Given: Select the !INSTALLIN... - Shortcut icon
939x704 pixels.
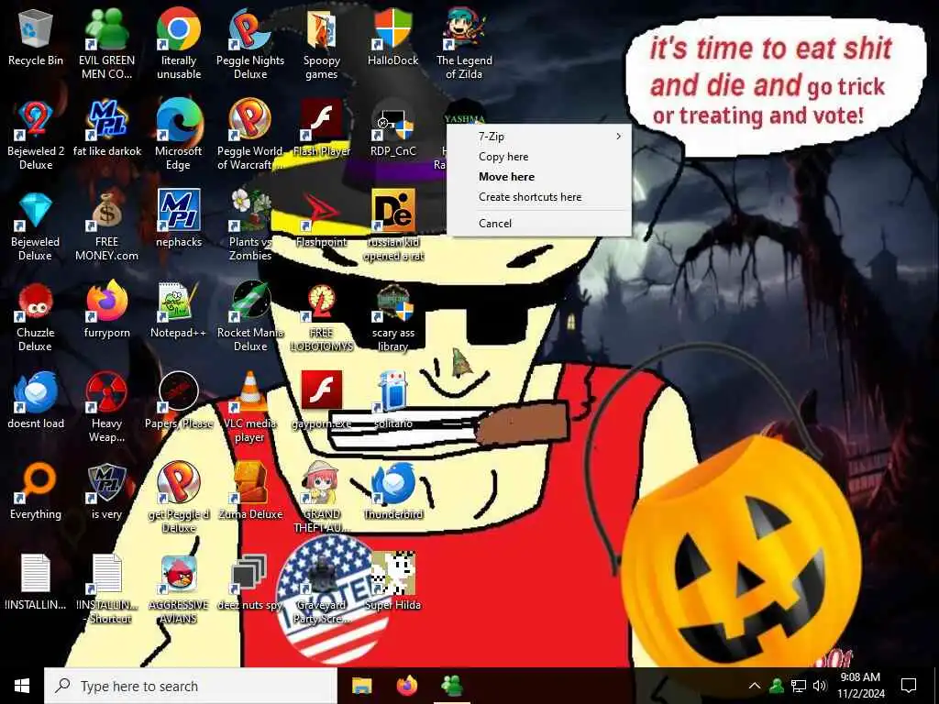Looking at the screenshot, I should pos(107,575).
